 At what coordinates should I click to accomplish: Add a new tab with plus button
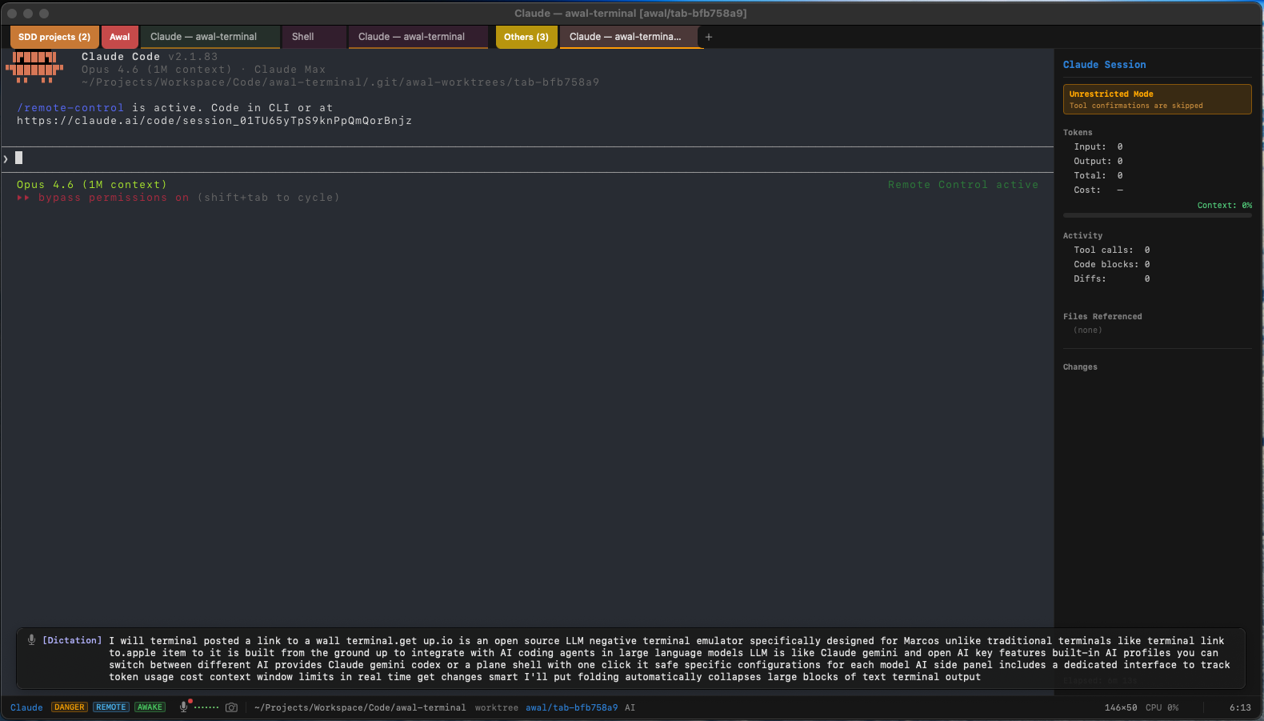pos(709,37)
